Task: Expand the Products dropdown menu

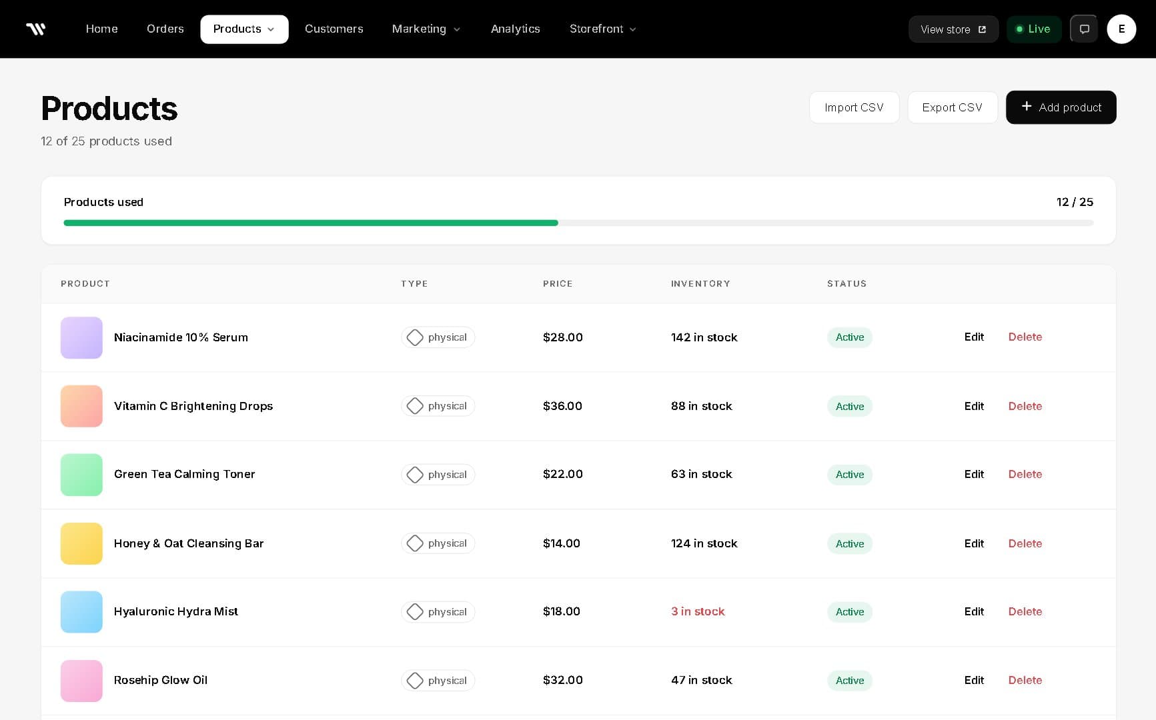Action: (244, 29)
